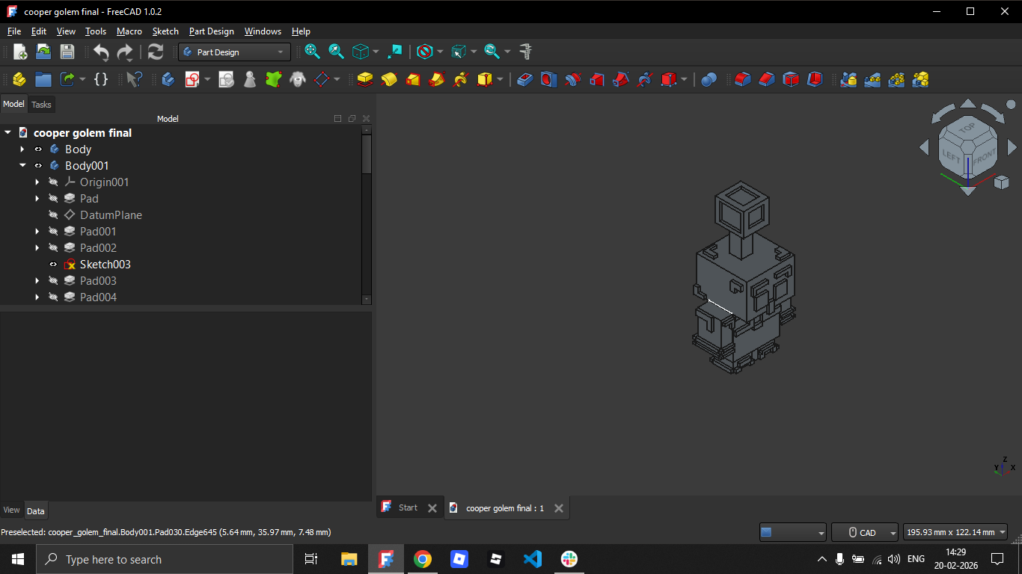1022x574 pixels.
Task: Open the File menu
Action: (x=14, y=31)
